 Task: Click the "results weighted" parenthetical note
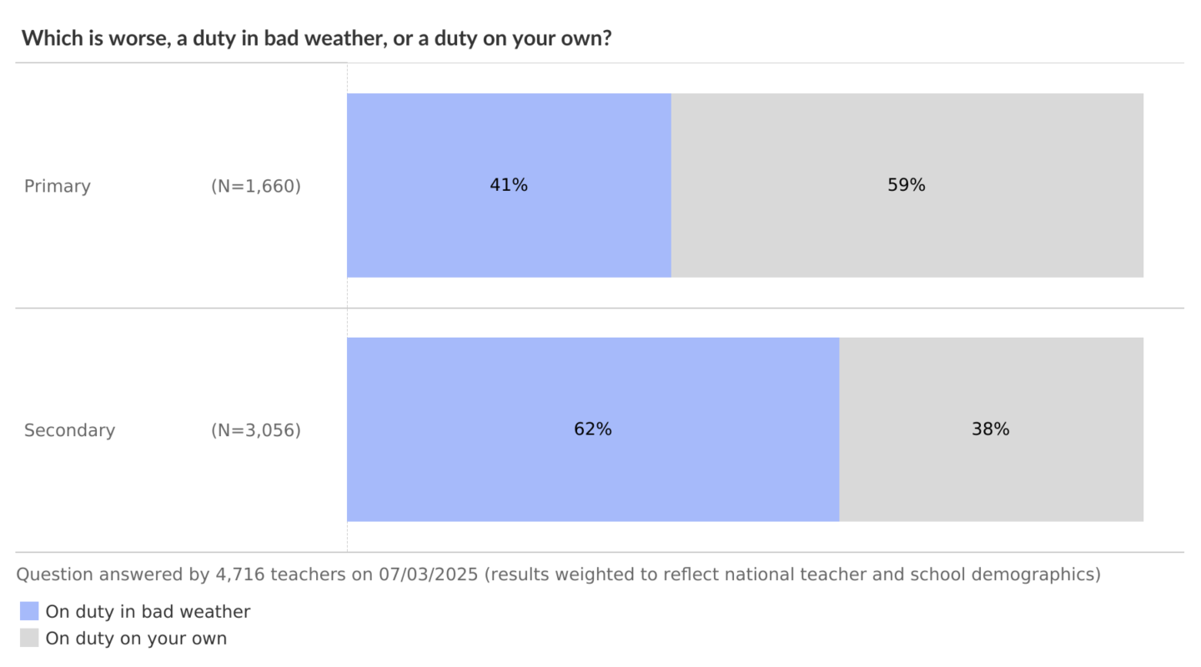tap(792, 574)
